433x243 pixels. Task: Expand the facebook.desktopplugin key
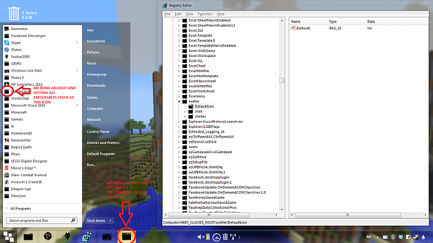179,177
